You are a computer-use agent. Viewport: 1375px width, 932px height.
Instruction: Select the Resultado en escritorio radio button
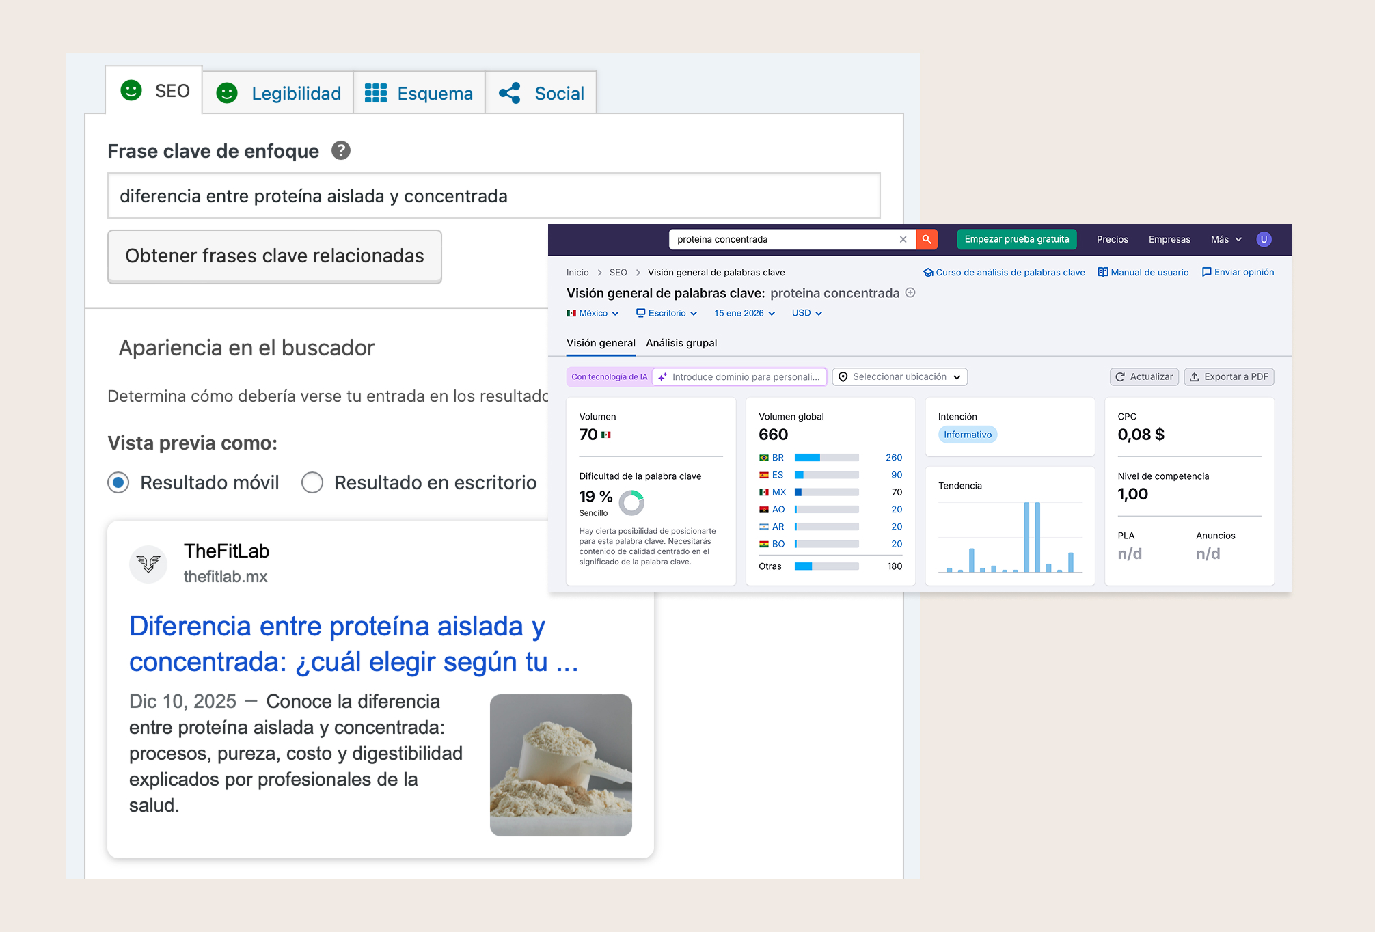pos(312,482)
